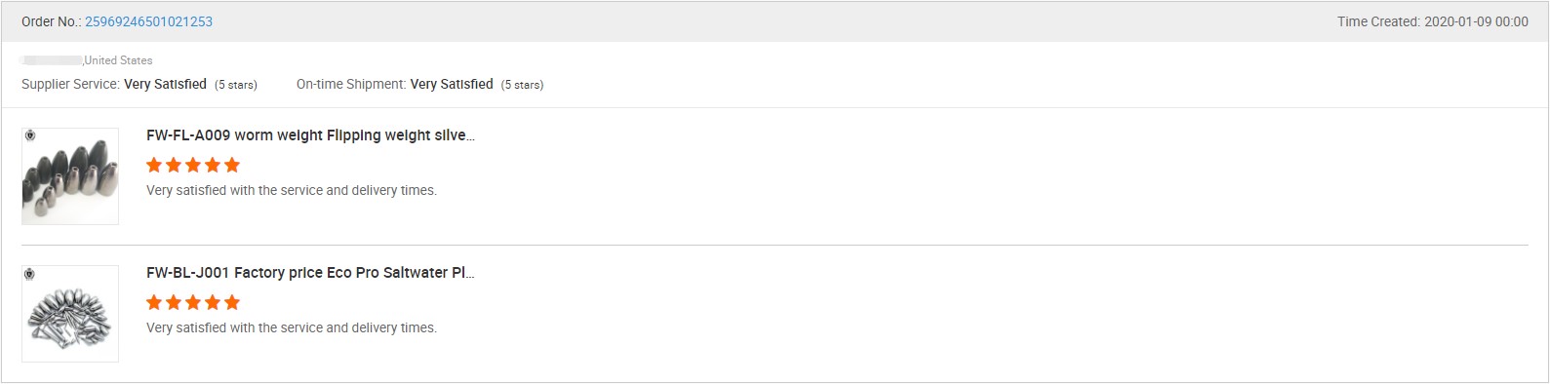Click the first star of FW-BL-J001 rating
Screen dimensions: 1550x384
click(154, 302)
